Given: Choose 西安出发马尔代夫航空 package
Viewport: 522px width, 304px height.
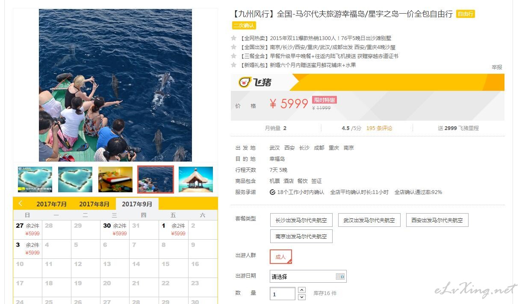Looking at the screenshot, I should coord(437,220).
